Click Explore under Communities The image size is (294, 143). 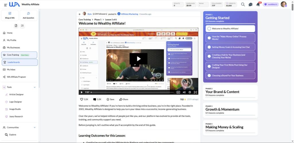click(13, 135)
